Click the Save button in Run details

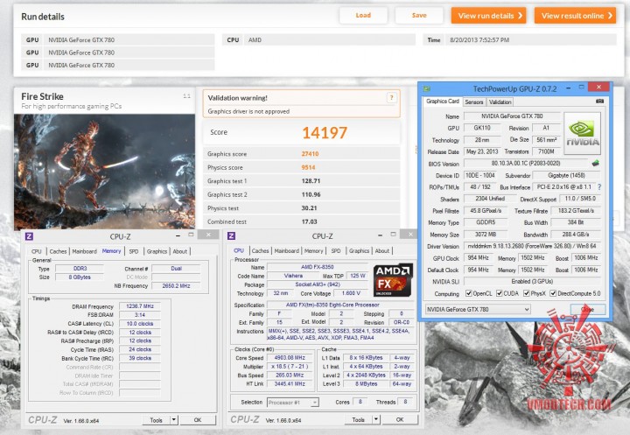[x=419, y=15]
